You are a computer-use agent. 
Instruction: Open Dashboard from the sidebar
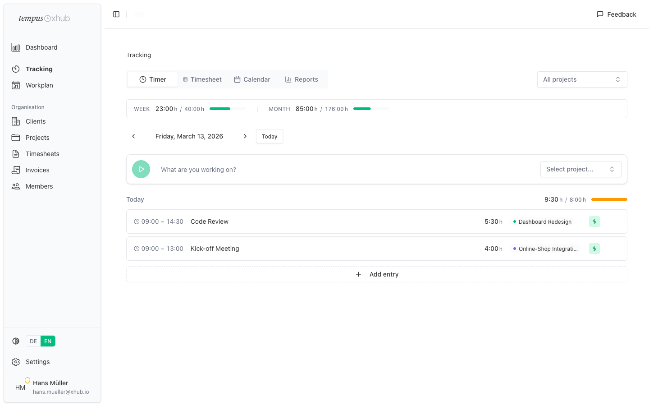[x=41, y=47]
